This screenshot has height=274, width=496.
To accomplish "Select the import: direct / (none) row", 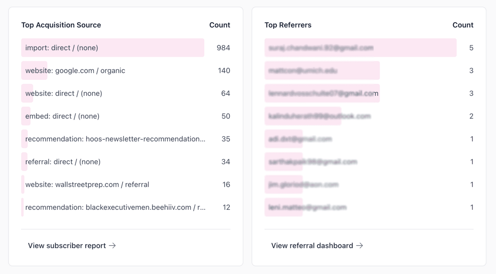I will click(126, 48).
